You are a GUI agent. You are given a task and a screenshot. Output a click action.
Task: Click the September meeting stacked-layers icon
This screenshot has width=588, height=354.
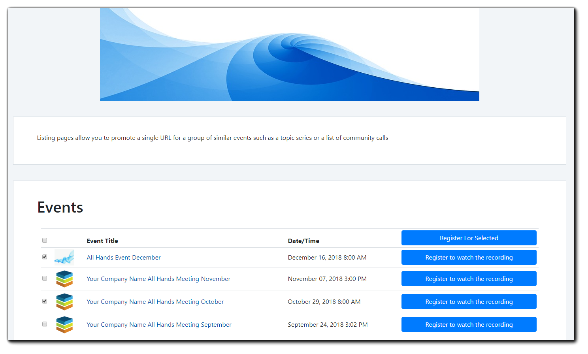(x=64, y=324)
